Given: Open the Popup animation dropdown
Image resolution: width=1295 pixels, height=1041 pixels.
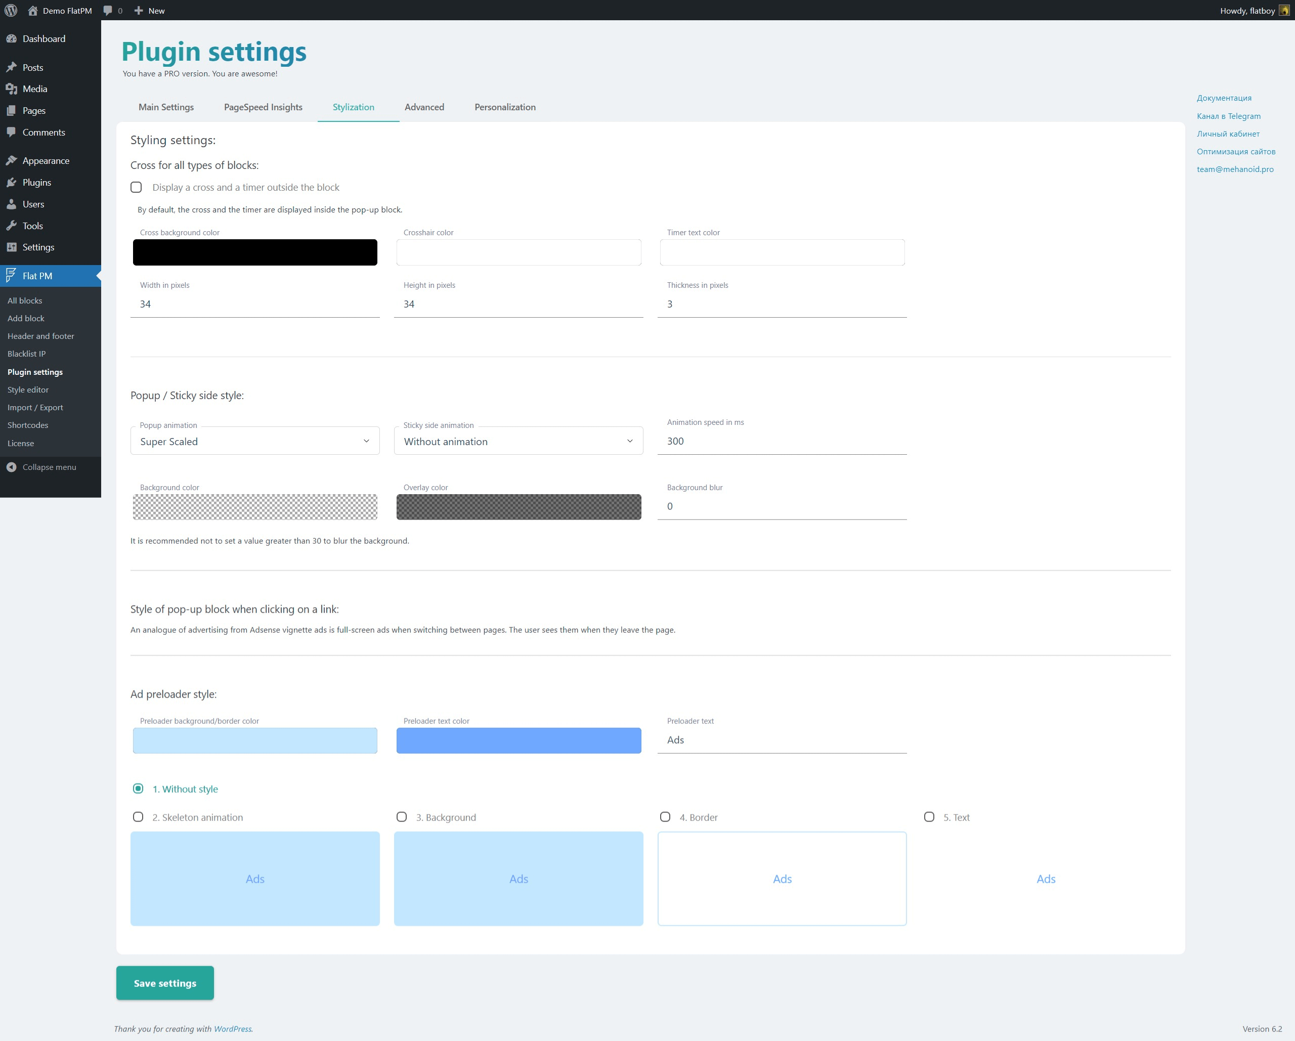Looking at the screenshot, I should tap(254, 442).
